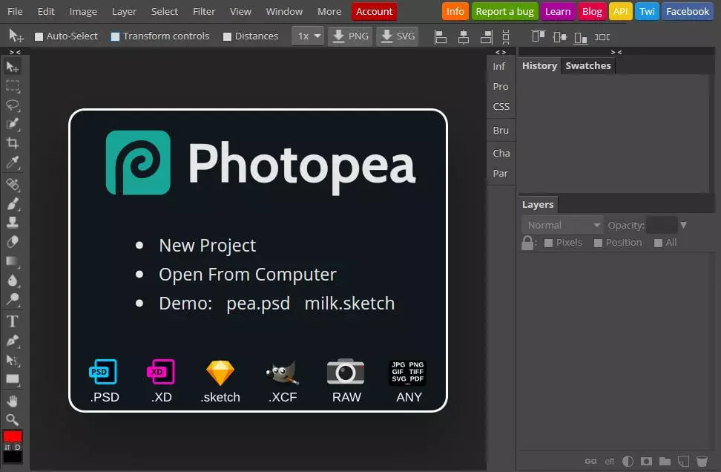This screenshot has height=472, width=721.
Task: Collapse the right panels with arrows
Action: tap(616, 52)
